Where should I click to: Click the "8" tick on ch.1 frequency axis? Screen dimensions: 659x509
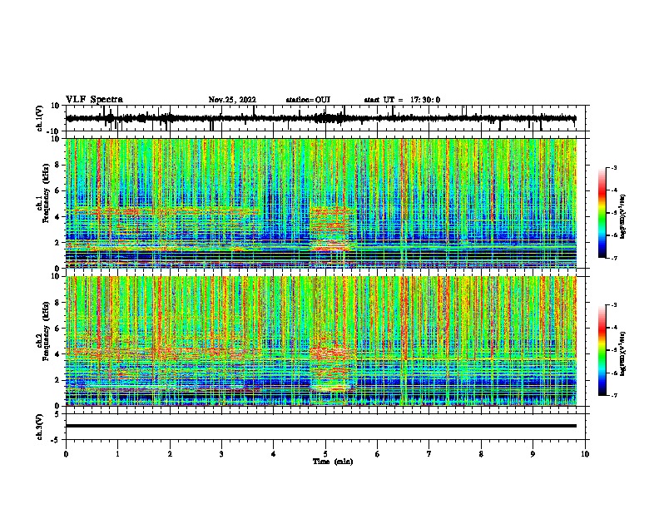coord(57,165)
